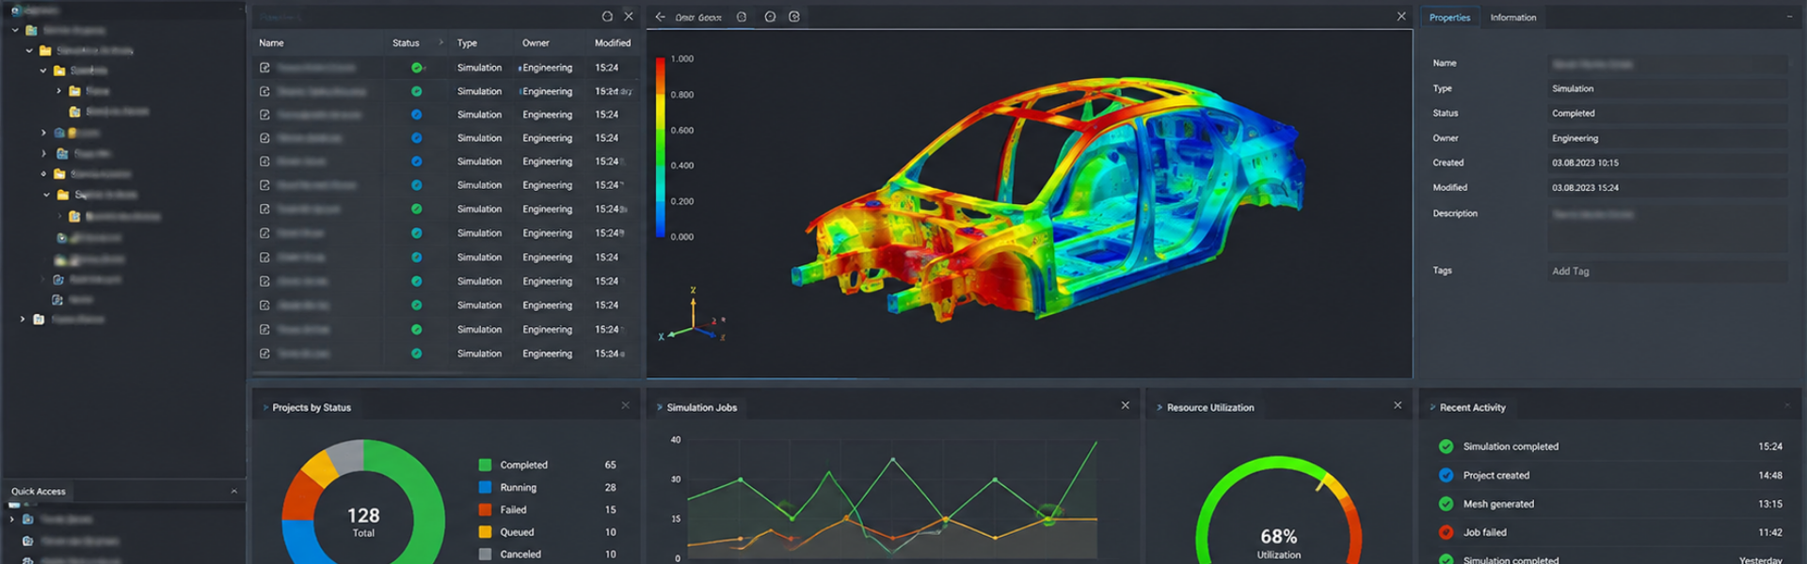Screen dimensions: 1807x564
Task: Click the 0.000 legend scale value
Action: [682, 237]
